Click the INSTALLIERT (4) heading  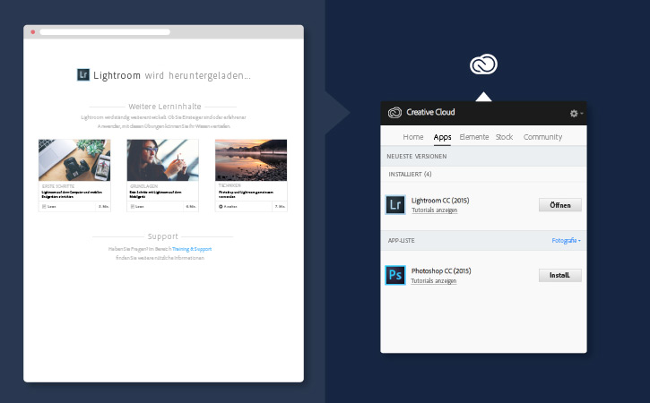(410, 175)
